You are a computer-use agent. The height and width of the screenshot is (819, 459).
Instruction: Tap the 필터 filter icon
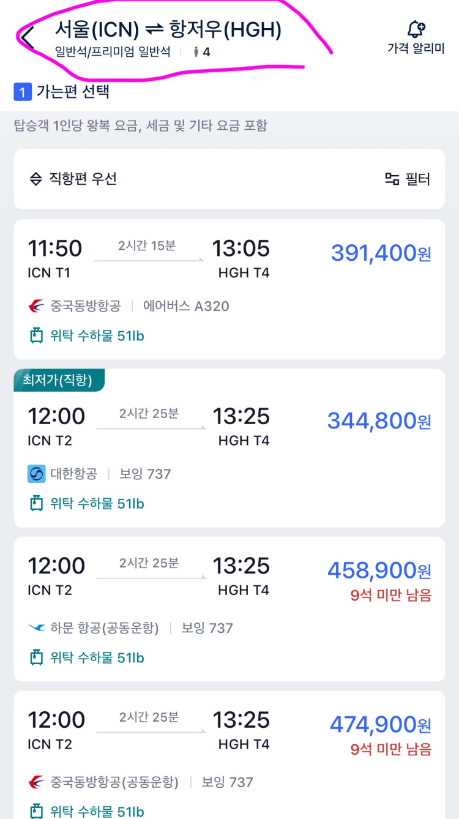tap(392, 179)
